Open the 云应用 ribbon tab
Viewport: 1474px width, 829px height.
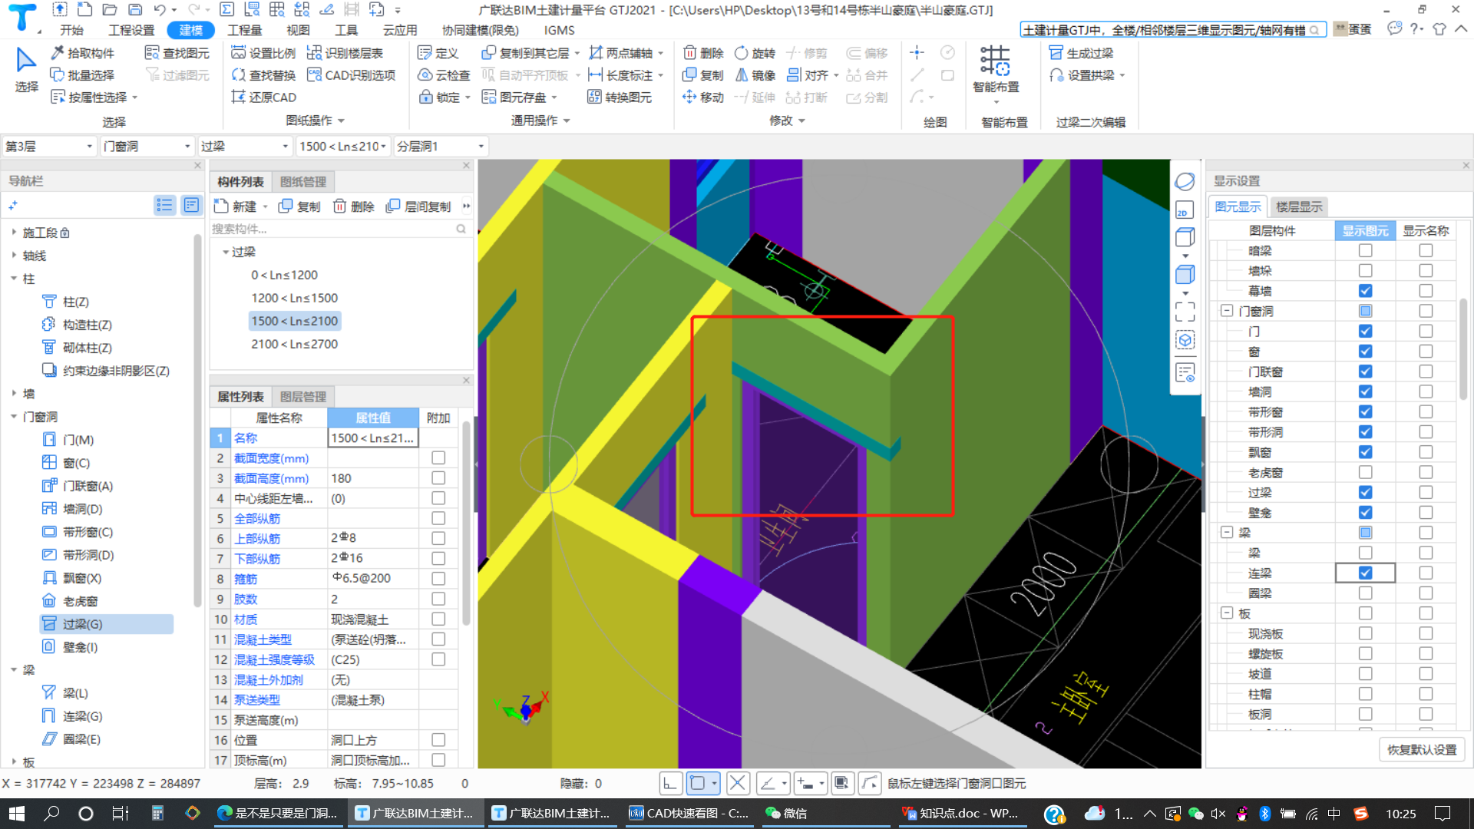(x=400, y=30)
